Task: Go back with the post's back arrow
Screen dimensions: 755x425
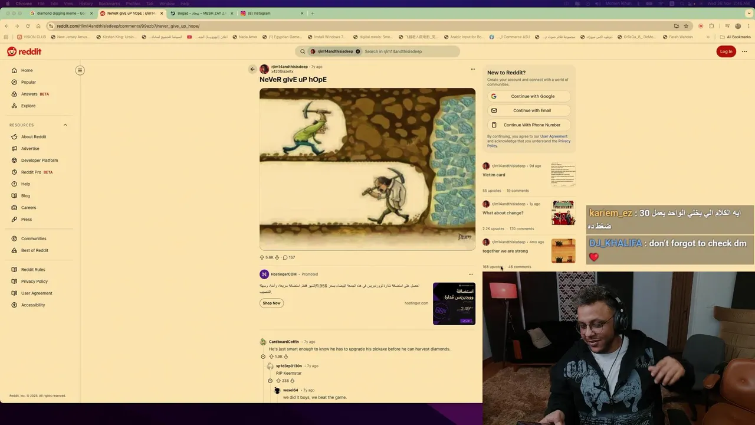Action: click(x=252, y=69)
